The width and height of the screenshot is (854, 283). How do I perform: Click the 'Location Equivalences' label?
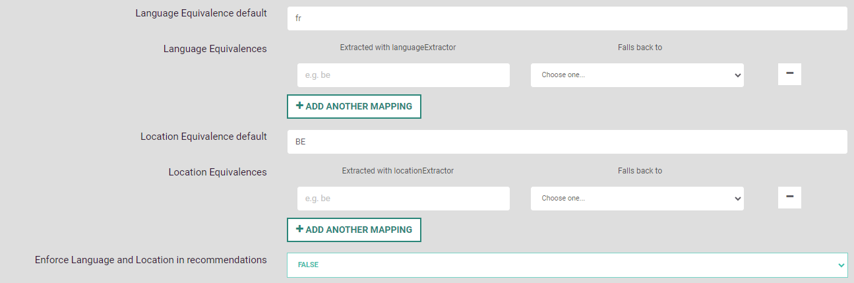(x=218, y=172)
